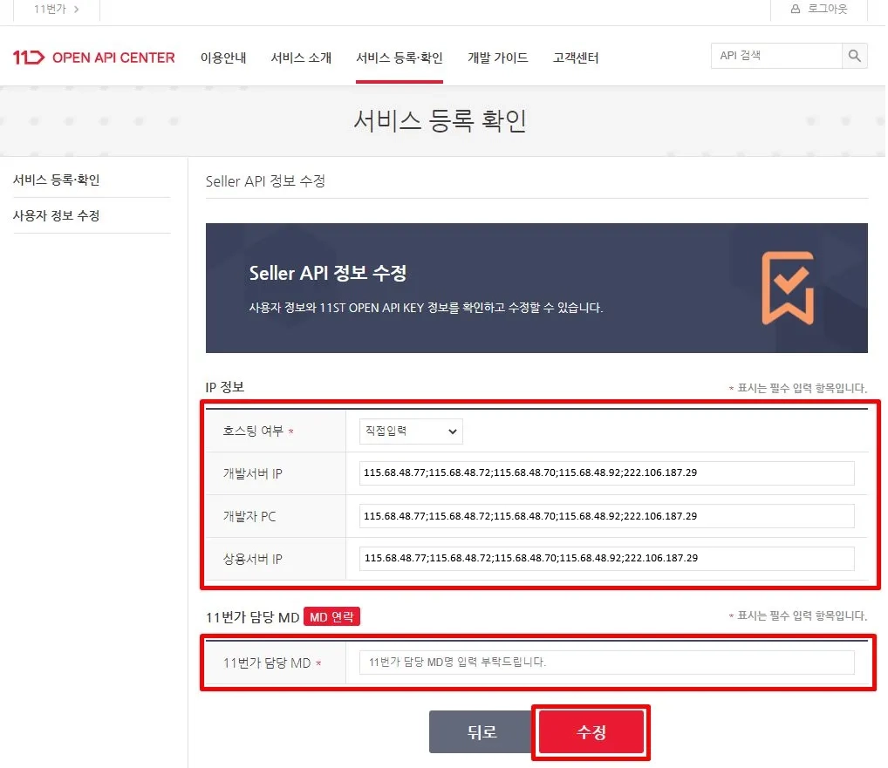Open the 이용안내 menu
Screen dimensions: 888x768
coord(223,58)
